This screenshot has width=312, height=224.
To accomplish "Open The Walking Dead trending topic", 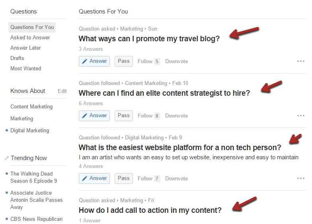I will [x=33, y=177].
